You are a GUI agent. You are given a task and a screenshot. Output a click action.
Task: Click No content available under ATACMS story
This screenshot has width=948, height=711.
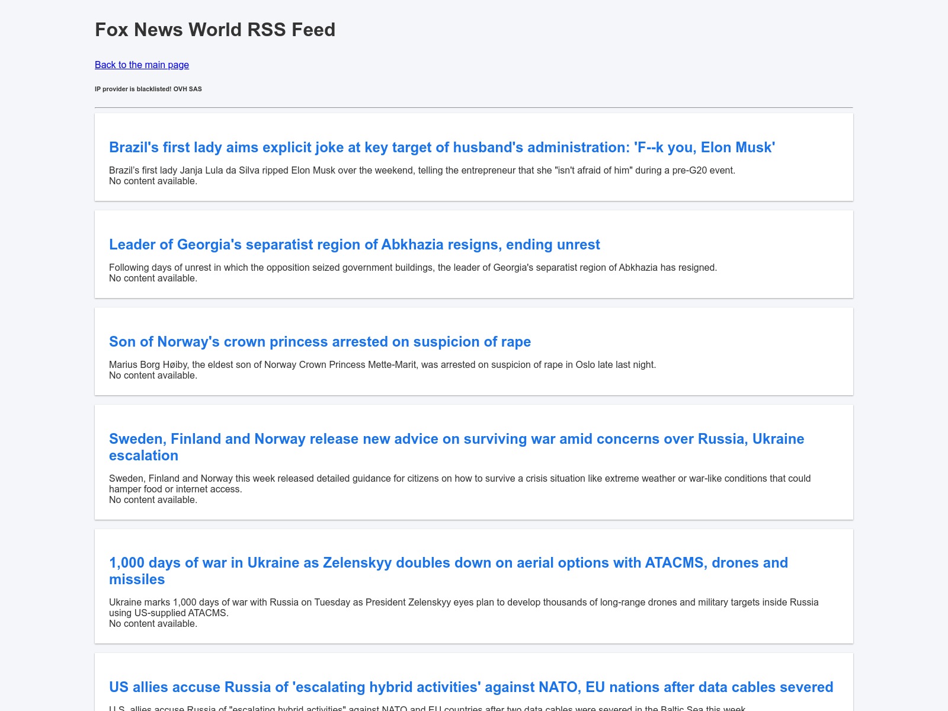(153, 623)
